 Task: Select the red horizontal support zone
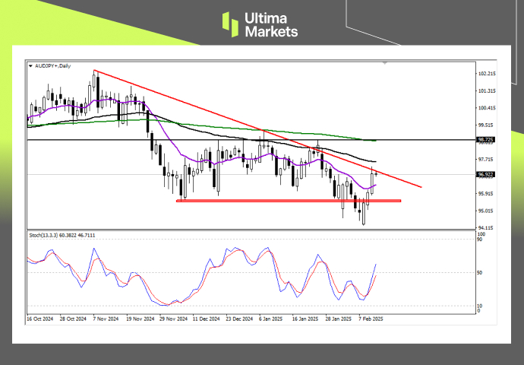289,201
